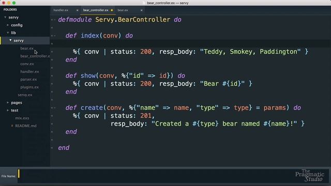This screenshot has height=186, width=331.
Task: Switch to the bear.ex tab
Action: [123, 10]
